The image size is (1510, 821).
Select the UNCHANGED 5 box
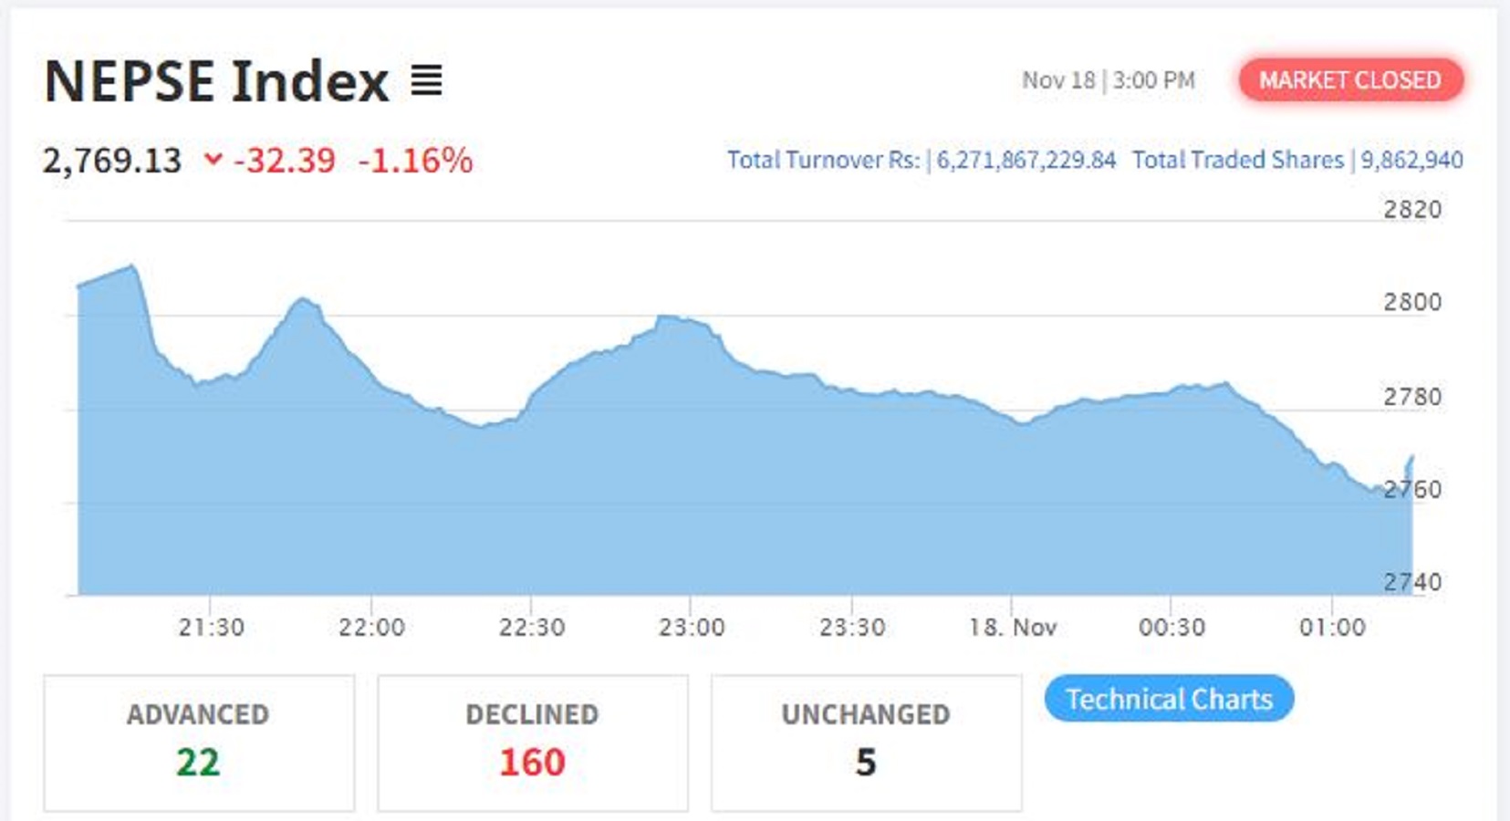click(x=866, y=743)
